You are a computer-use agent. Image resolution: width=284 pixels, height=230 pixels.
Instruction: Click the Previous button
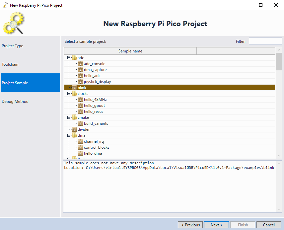tap(190, 225)
